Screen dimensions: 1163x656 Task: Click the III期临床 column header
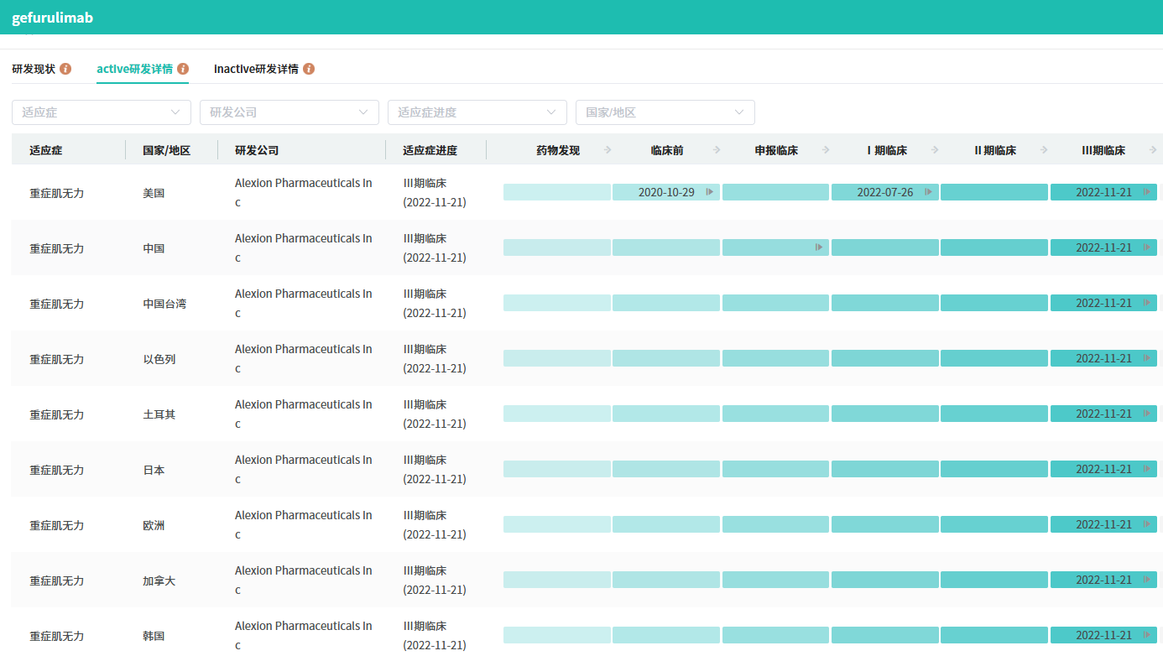point(1103,151)
